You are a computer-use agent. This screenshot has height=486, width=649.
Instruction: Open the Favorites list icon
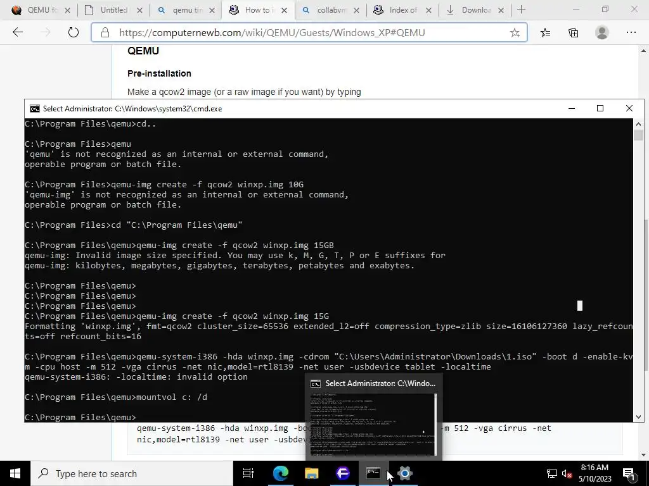coord(545,33)
